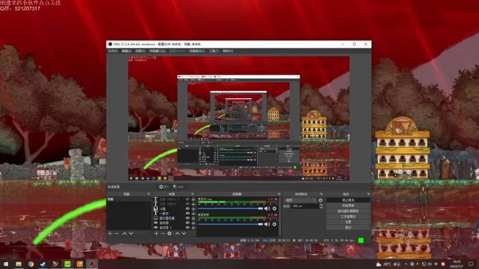479x269 pixels.
Task: Click the 停止推流 button
Action: click(x=348, y=200)
